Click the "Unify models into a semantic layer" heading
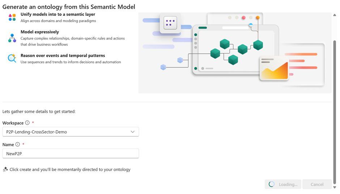Viewport: 340px width, 194px height. pyautogui.click(x=58, y=14)
